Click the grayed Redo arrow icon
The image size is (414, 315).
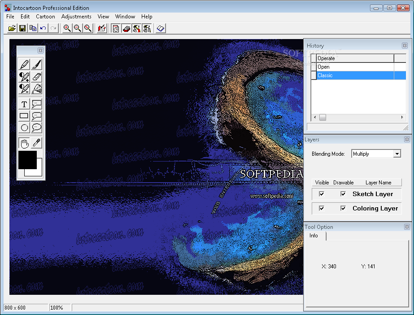tap(53, 28)
